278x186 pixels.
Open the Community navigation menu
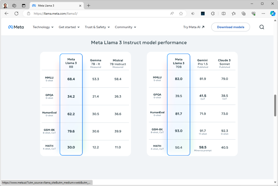coord(125,27)
